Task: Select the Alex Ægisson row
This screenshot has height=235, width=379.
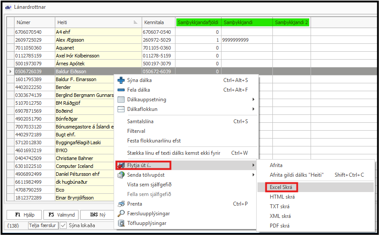Action: pos(70,40)
